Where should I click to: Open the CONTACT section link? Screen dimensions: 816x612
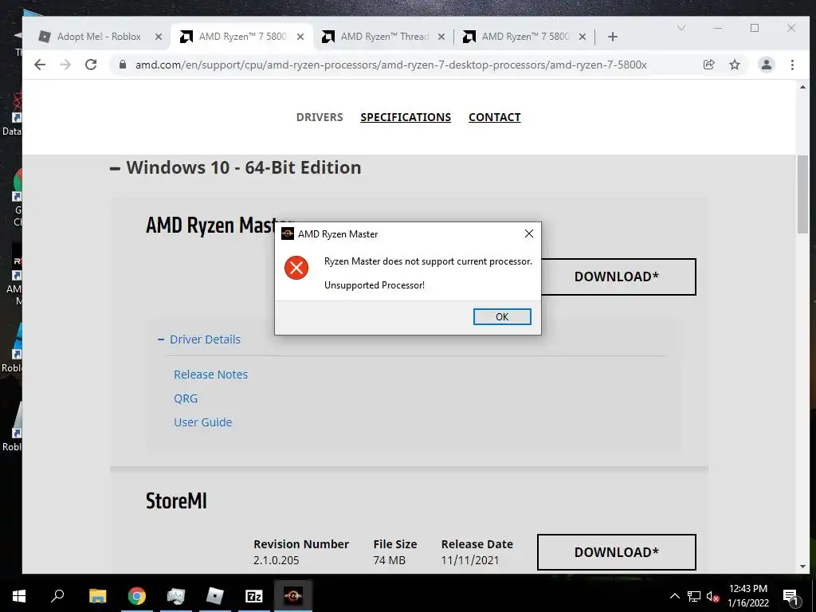[x=494, y=117]
